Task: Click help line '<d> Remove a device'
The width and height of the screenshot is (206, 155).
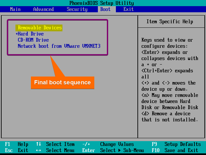Action: (166, 114)
